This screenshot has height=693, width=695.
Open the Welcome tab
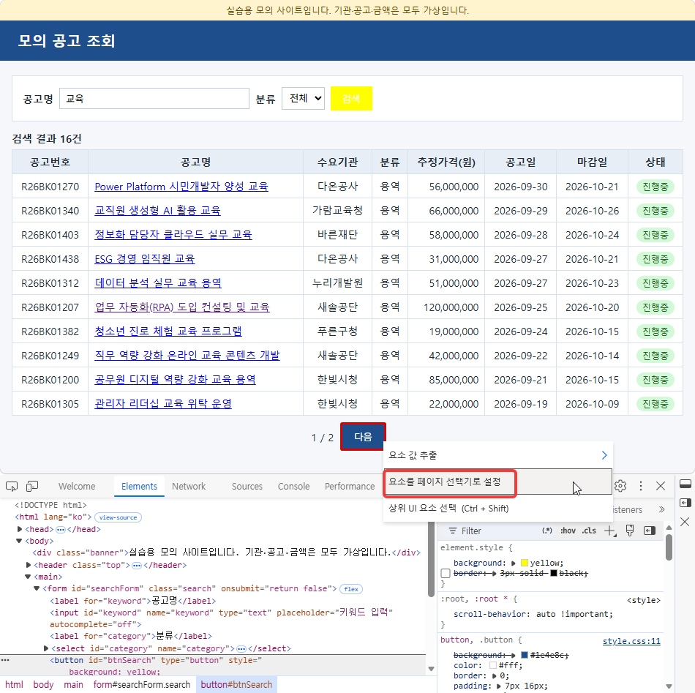[x=77, y=487]
